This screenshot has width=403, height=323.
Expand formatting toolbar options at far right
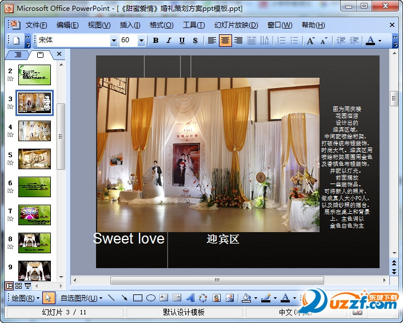(x=395, y=41)
